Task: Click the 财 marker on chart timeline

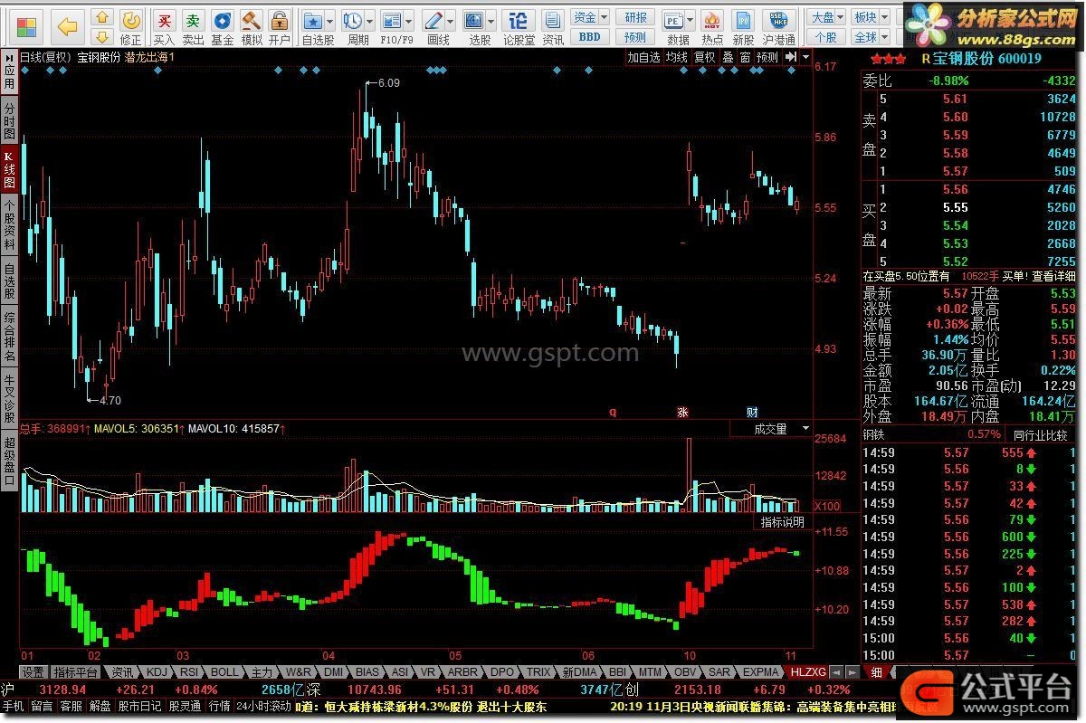Action: click(x=752, y=412)
